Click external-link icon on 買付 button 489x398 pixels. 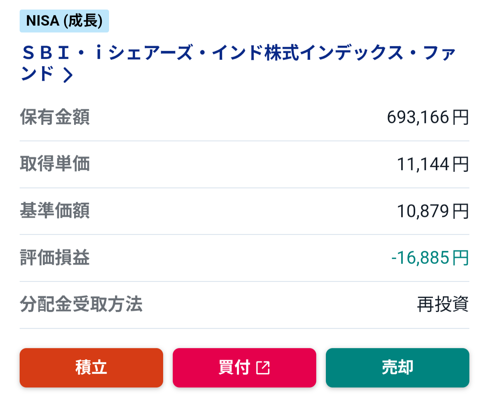[x=263, y=367]
